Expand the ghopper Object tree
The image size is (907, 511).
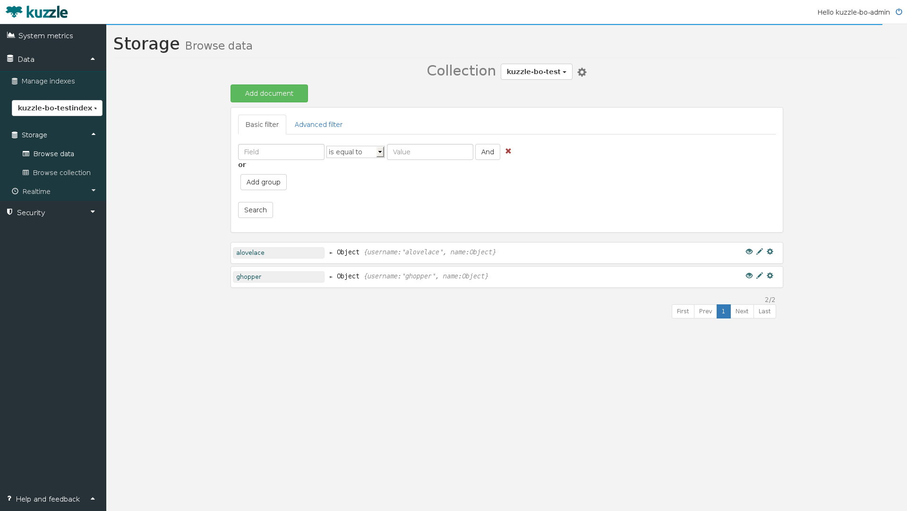(x=331, y=277)
